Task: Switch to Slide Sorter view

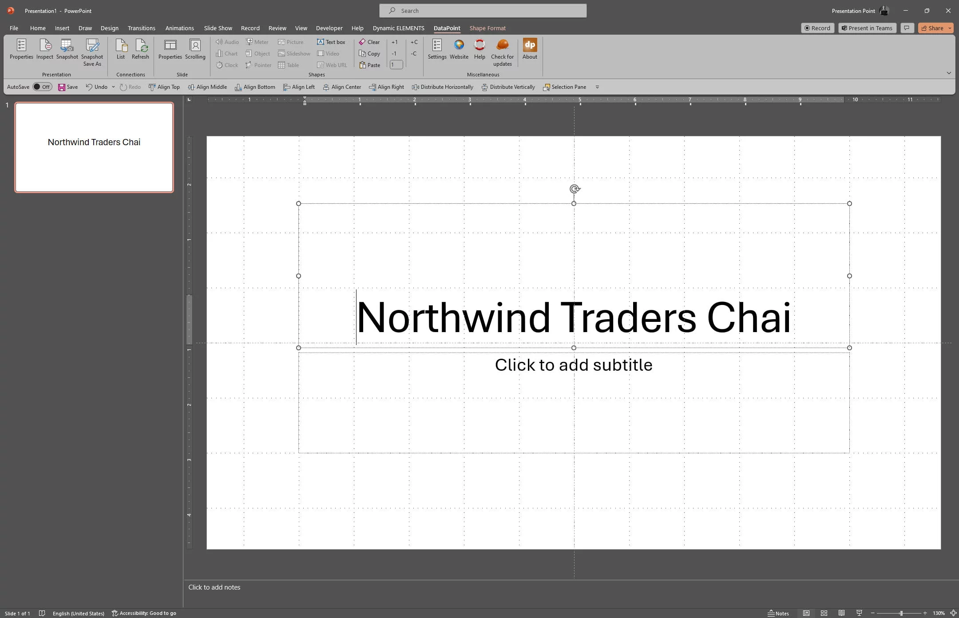Action: [x=824, y=613]
